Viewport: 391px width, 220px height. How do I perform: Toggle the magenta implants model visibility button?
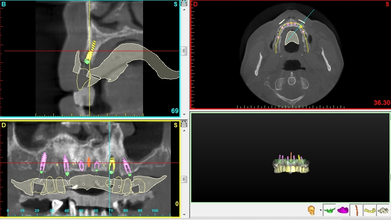point(342,210)
